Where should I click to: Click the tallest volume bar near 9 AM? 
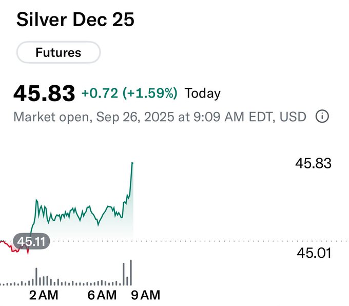click(x=131, y=273)
